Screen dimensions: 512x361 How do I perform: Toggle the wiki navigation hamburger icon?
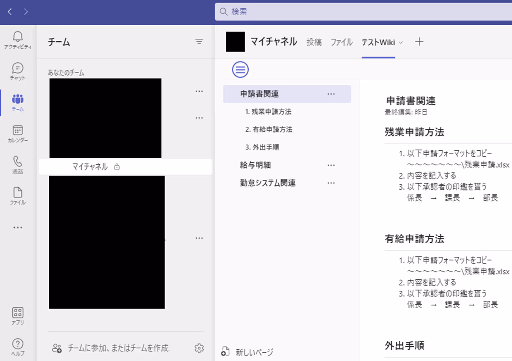[240, 69]
